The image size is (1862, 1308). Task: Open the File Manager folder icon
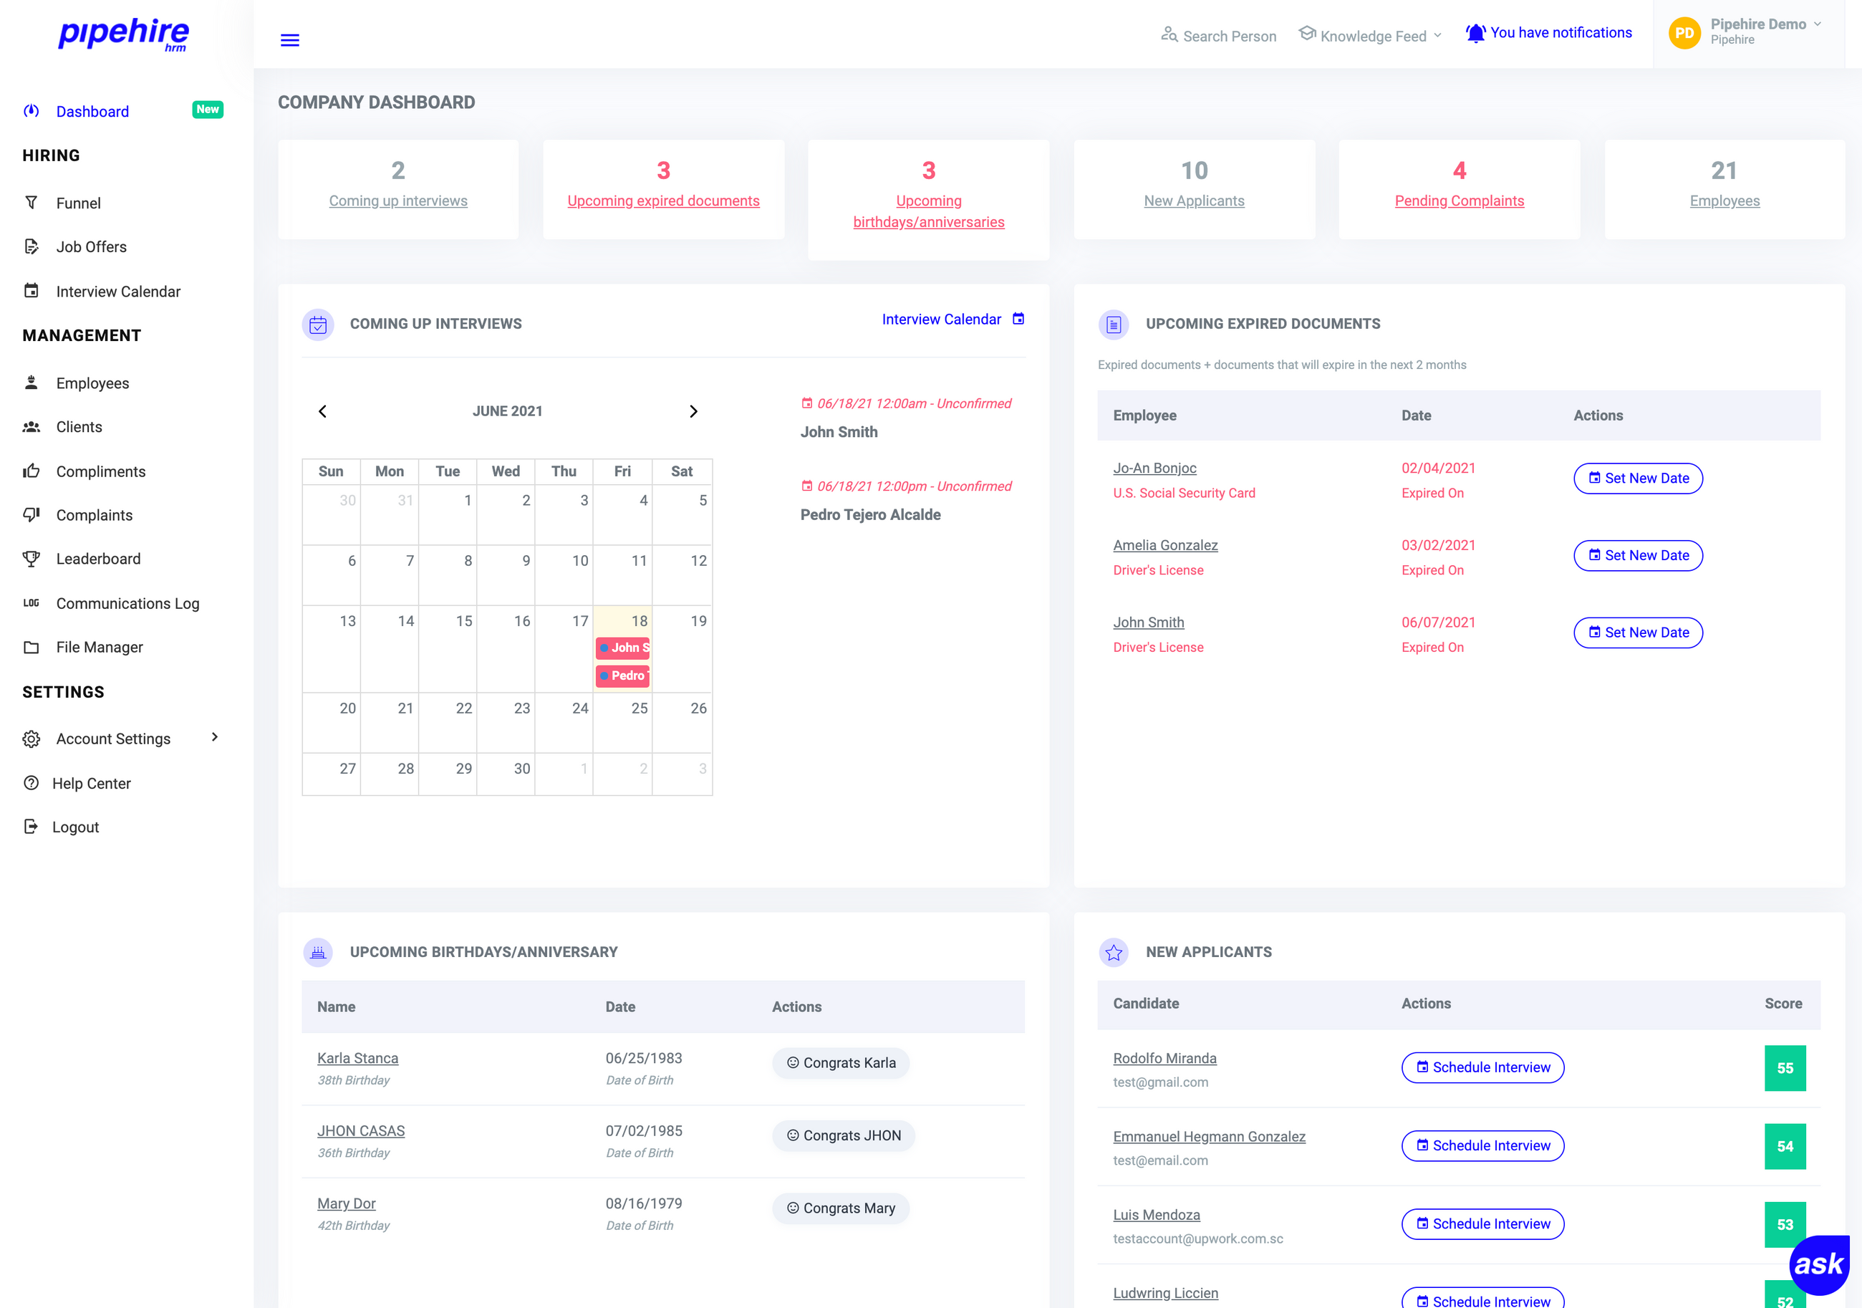(x=32, y=647)
